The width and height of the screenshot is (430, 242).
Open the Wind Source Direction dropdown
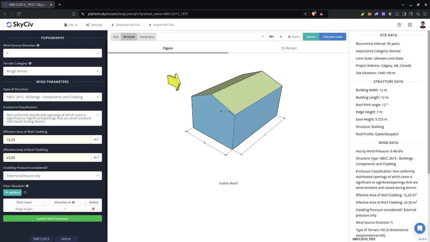[x=52, y=53]
